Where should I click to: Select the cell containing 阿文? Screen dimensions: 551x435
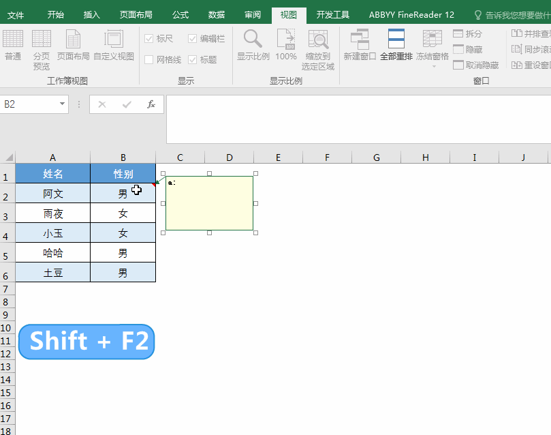tap(52, 193)
